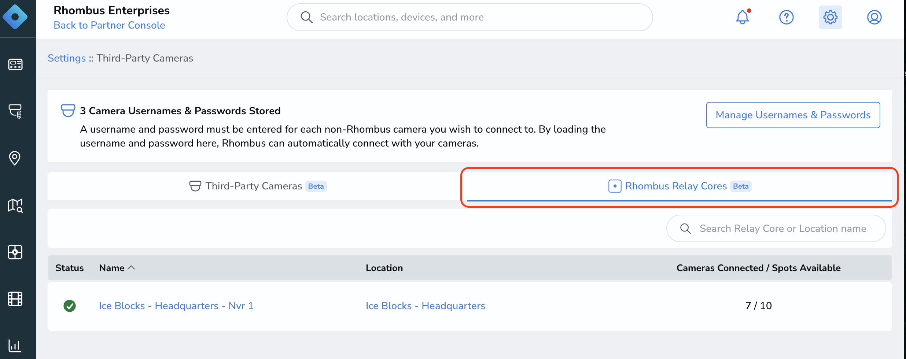
Task: Open Locations via the map pin icon
Action: pyautogui.click(x=15, y=158)
